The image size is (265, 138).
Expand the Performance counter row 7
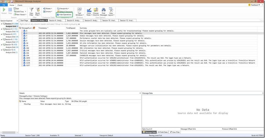(x=22, y=38)
